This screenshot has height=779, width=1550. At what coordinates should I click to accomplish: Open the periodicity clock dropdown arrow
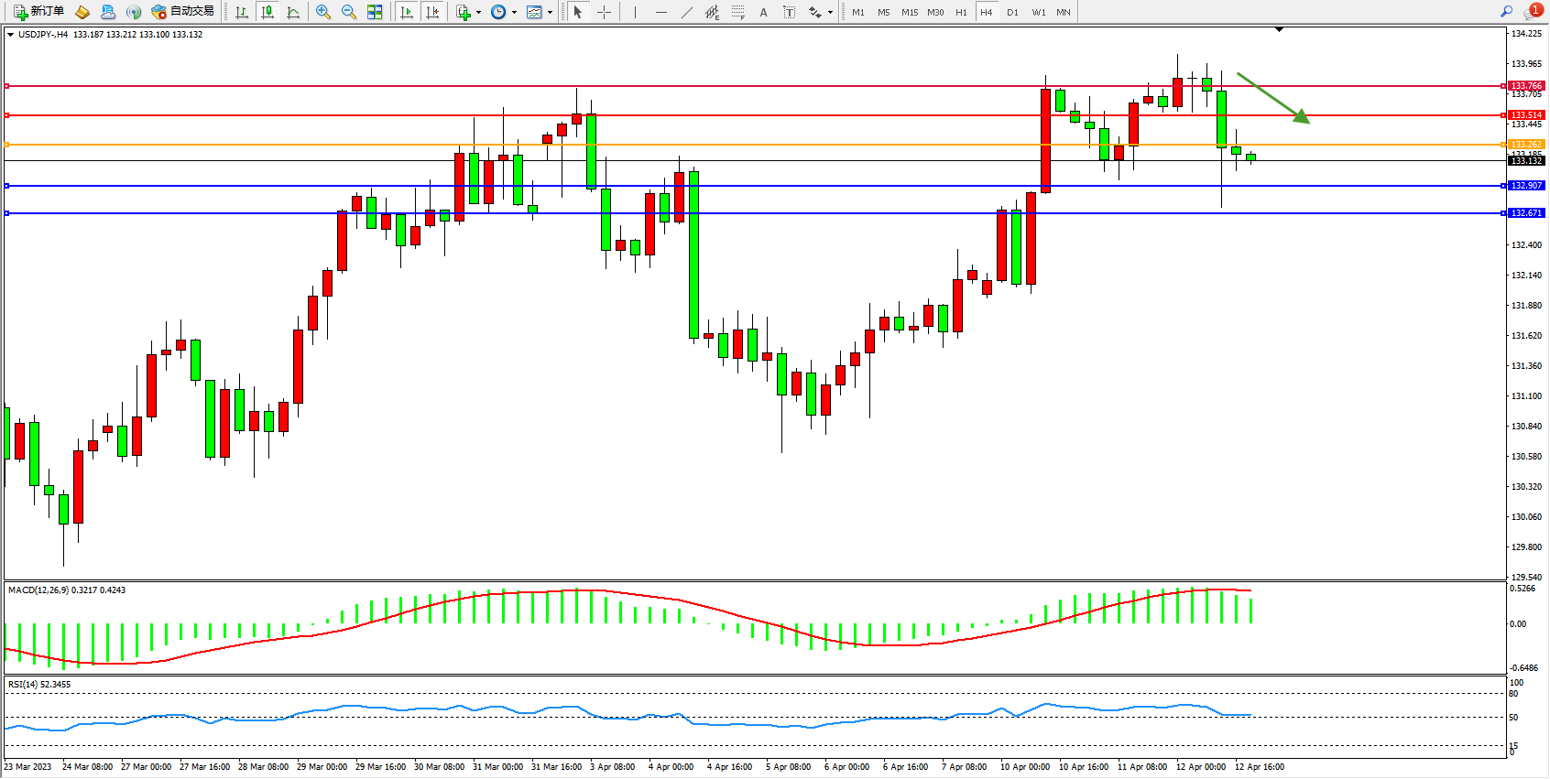pyautogui.click(x=514, y=13)
